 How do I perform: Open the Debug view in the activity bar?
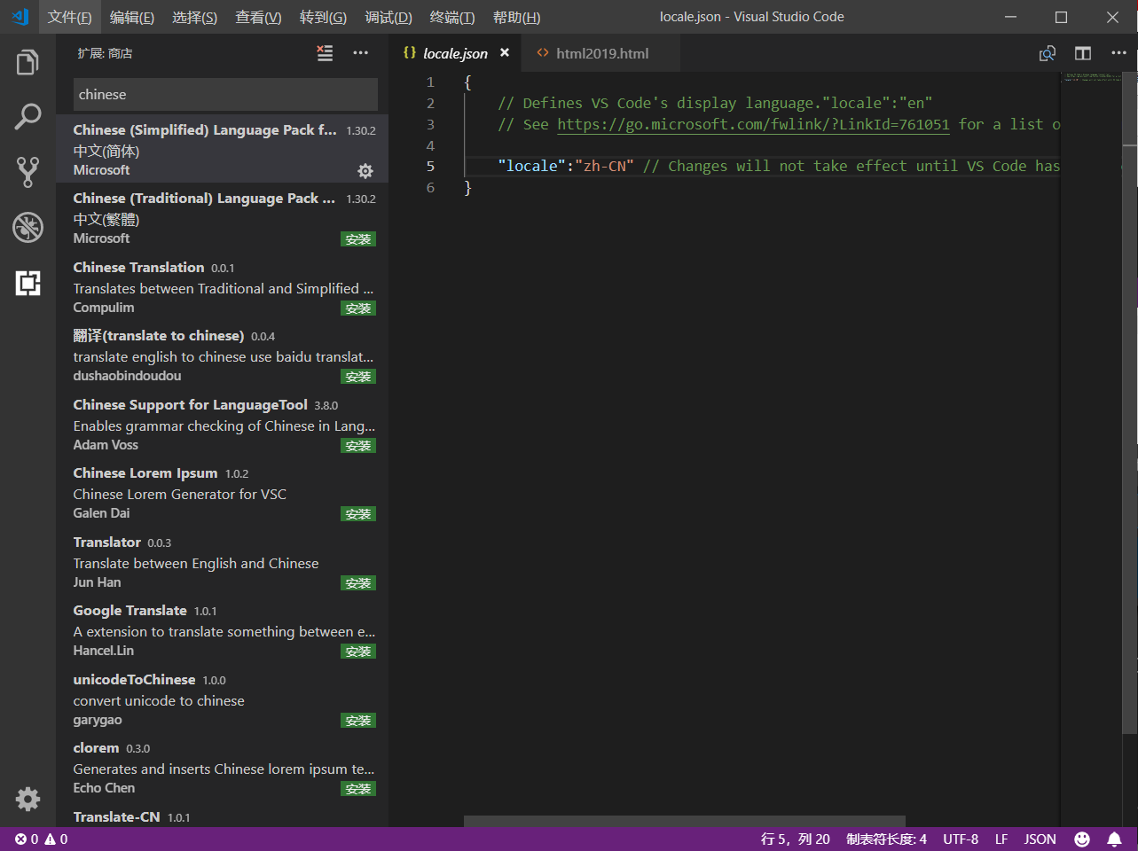(27, 227)
